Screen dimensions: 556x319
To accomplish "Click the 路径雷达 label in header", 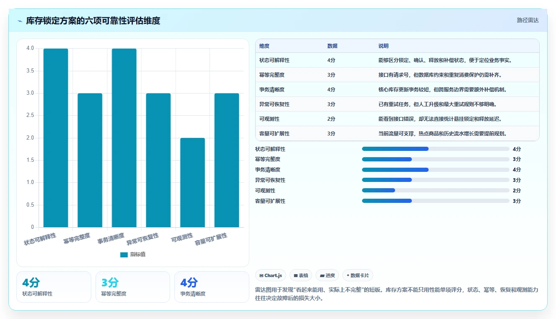I will [x=528, y=20].
